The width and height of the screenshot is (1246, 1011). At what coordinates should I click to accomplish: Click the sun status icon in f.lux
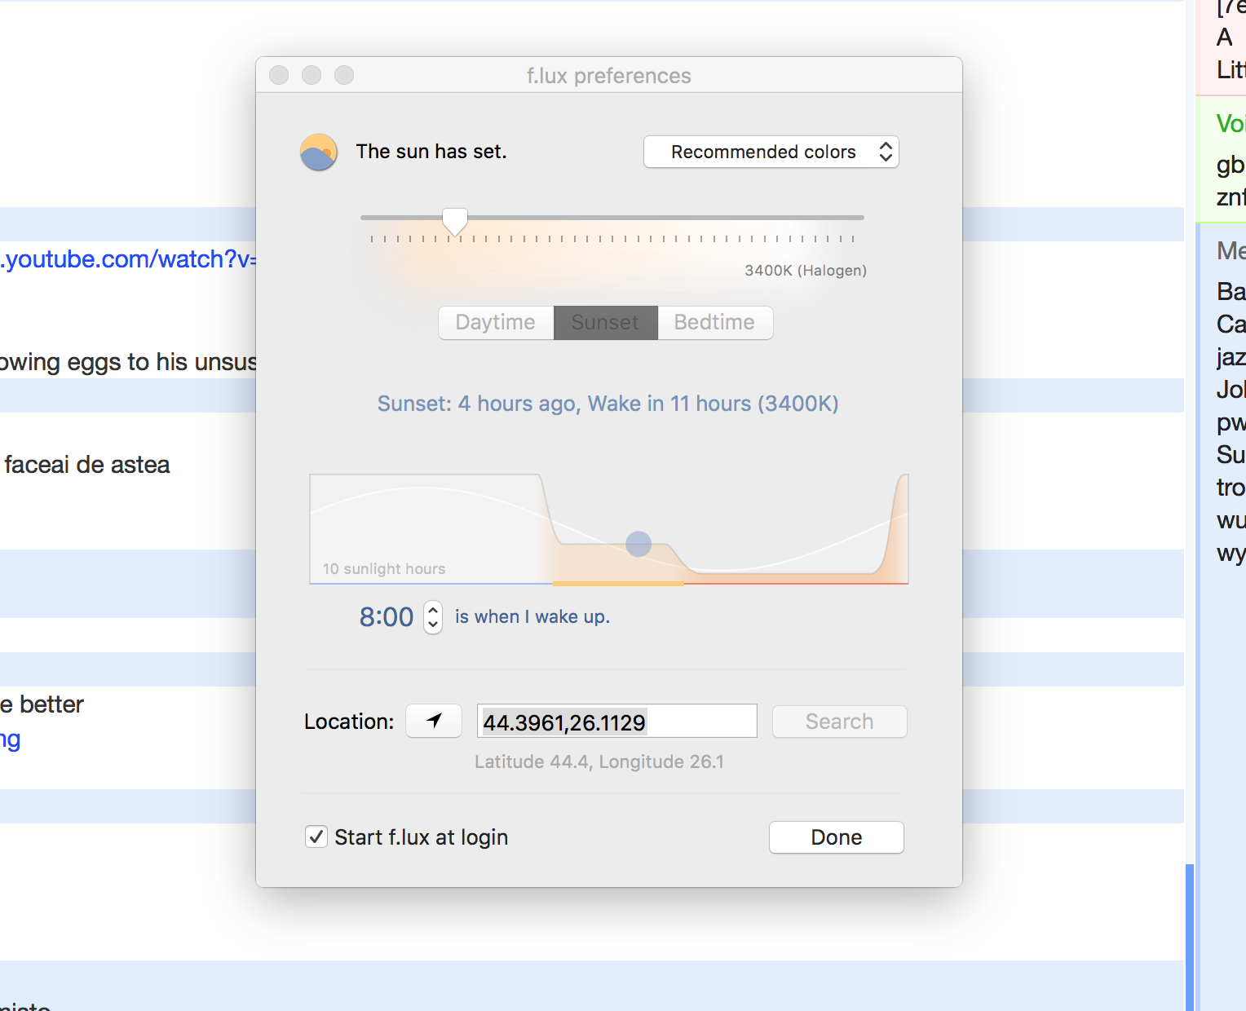click(319, 152)
